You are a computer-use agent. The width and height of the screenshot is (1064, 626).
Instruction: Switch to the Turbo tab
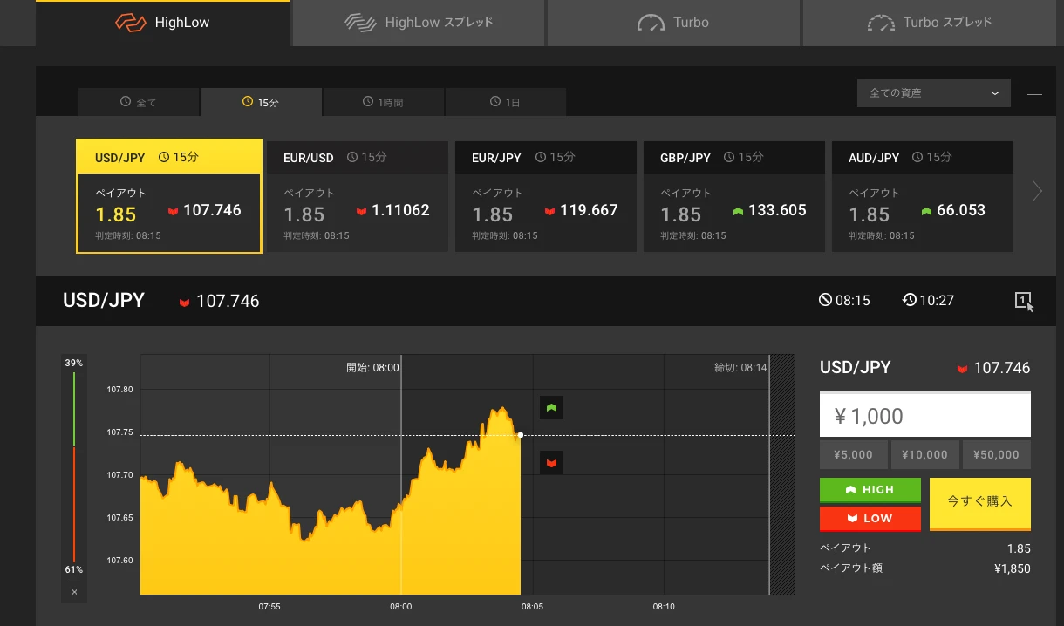[x=673, y=23]
